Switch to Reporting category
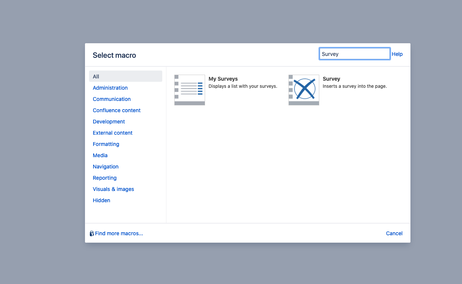Image resolution: width=462 pixels, height=284 pixels. pos(104,178)
